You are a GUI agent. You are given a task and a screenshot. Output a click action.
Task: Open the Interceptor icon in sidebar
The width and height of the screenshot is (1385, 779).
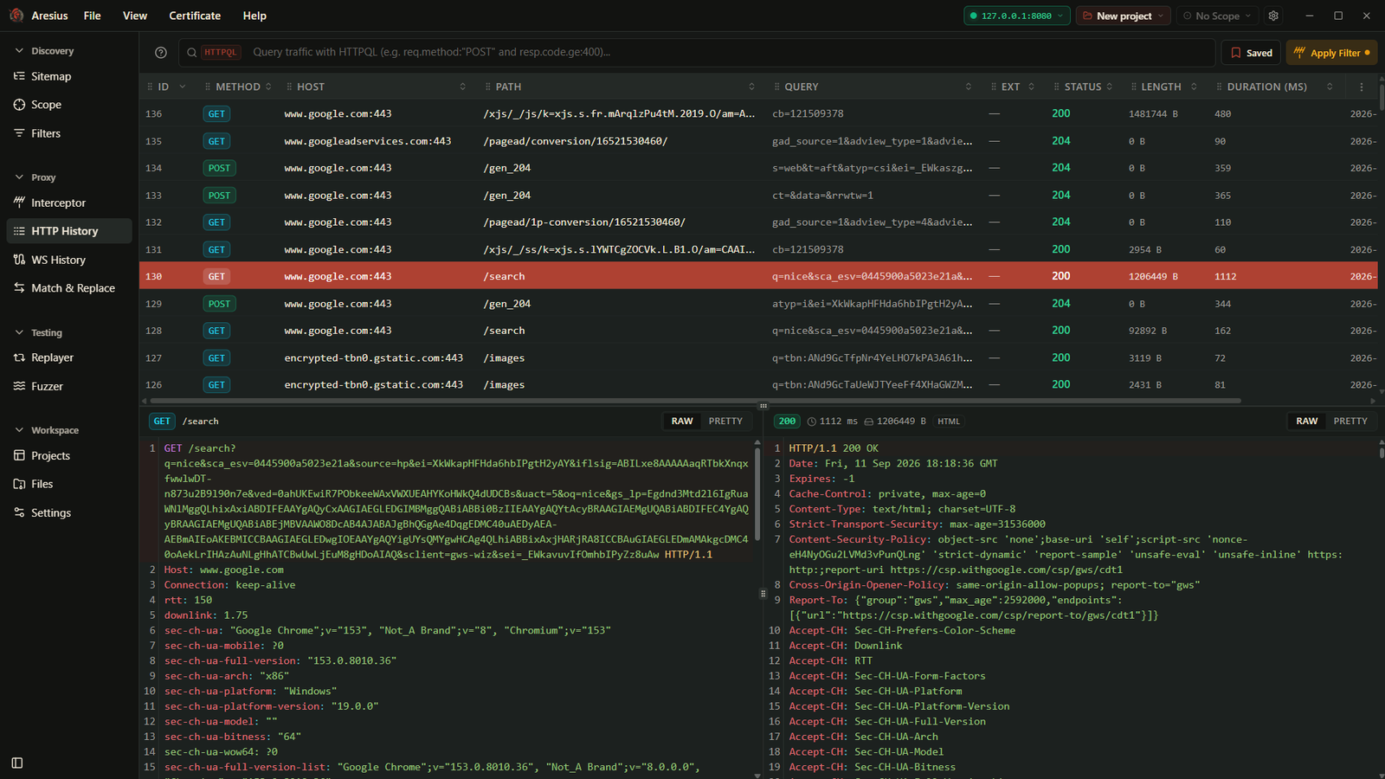(19, 203)
